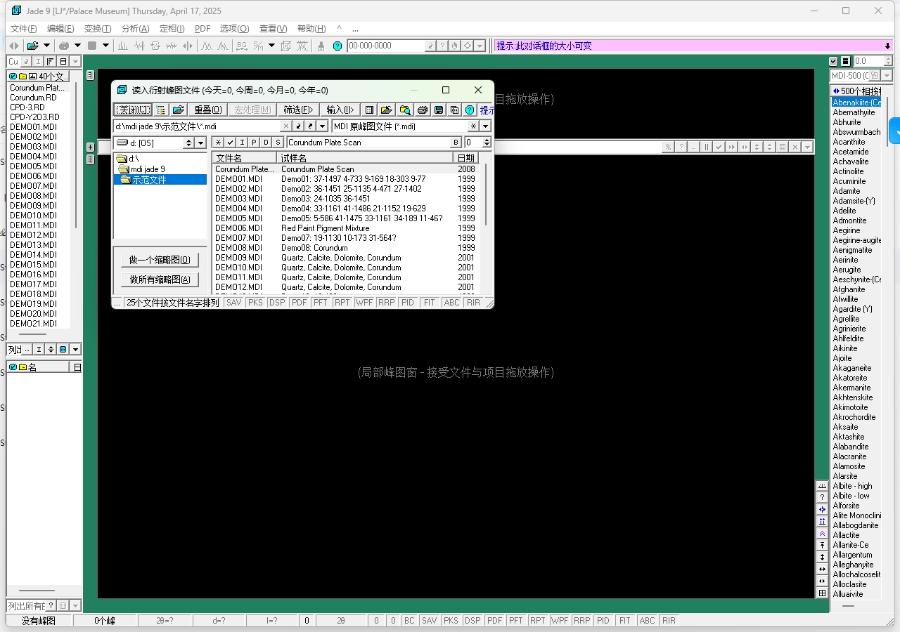Click the printer icon in the dialog toolbar

pos(422,110)
